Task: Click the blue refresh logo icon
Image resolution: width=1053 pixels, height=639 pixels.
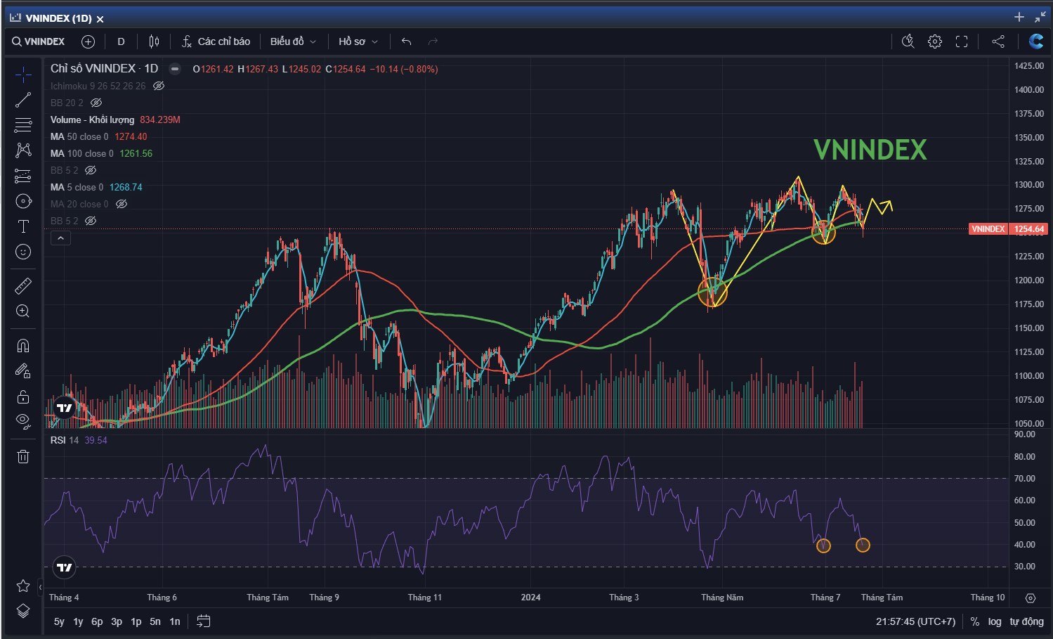Action: point(1035,41)
